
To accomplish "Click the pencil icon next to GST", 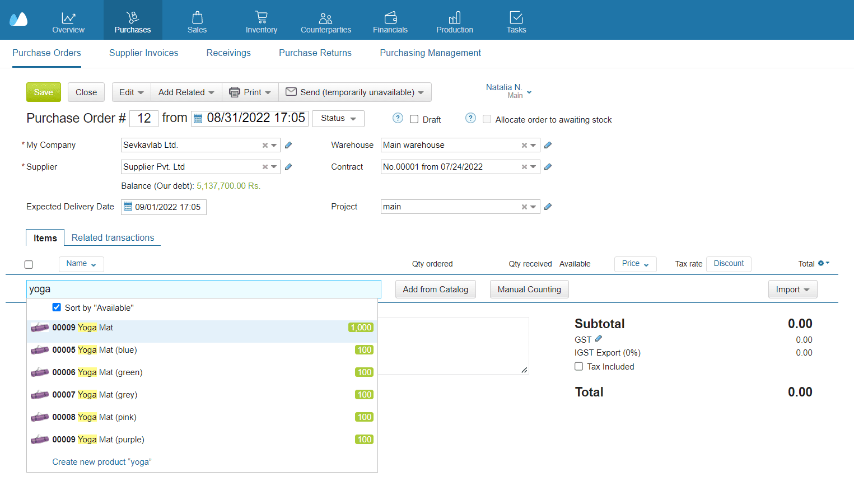I will [598, 339].
